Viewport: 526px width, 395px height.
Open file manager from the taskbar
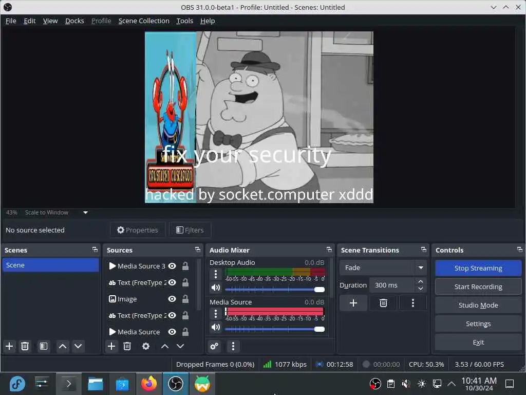95,384
